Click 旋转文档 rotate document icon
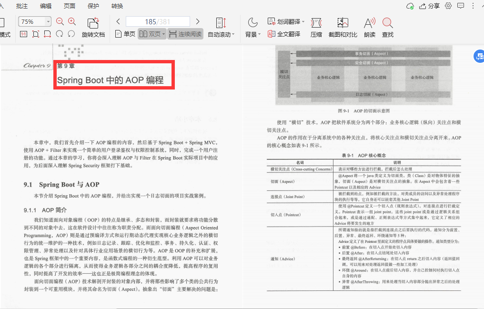This screenshot has height=309, width=484. (x=93, y=23)
